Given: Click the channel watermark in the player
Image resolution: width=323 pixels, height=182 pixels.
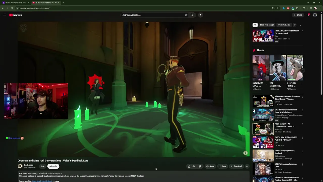Looking at the screenshot, I should click(x=245, y=153).
